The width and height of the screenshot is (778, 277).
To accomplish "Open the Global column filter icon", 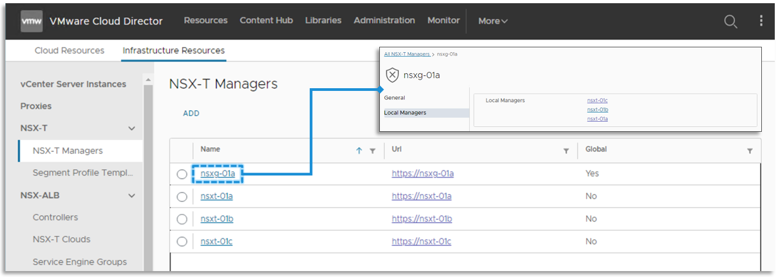I will (x=749, y=151).
